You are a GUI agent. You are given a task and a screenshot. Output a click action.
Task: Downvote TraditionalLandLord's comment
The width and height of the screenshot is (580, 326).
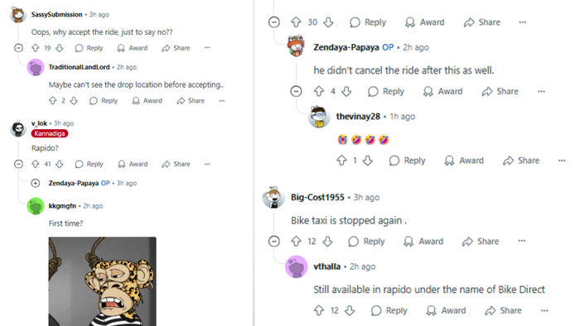74,101
